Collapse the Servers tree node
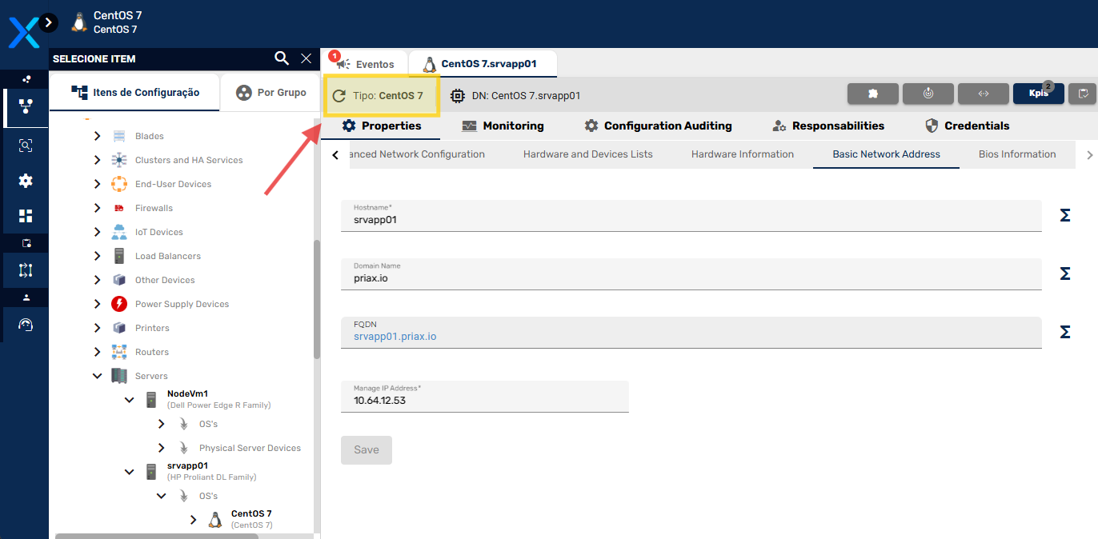This screenshot has width=1098, height=539. [97, 376]
